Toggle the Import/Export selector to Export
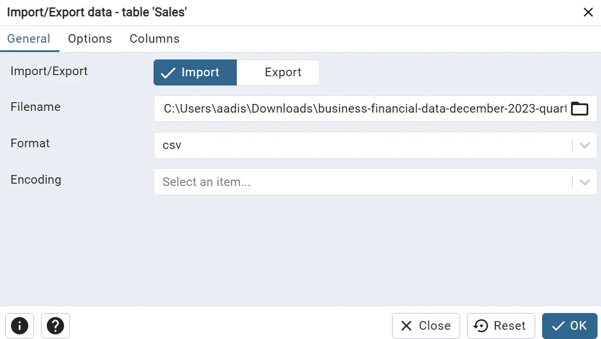The width and height of the screenshot is (601, 339). [x=282, y=72]
